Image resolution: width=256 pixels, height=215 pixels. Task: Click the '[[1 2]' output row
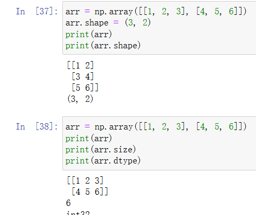pyautogui.click(x=80, y=65)
